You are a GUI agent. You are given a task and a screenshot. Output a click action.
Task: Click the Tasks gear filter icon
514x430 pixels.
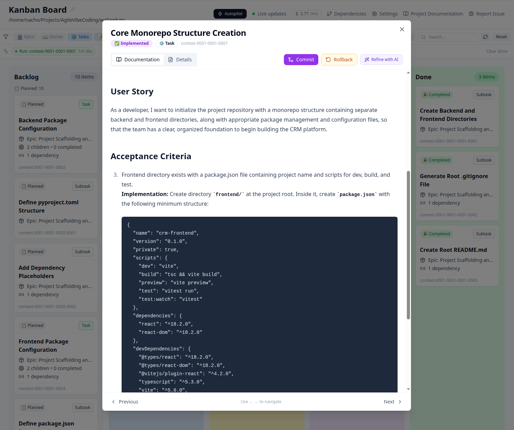pyautogui.click(x=74, y=37)
